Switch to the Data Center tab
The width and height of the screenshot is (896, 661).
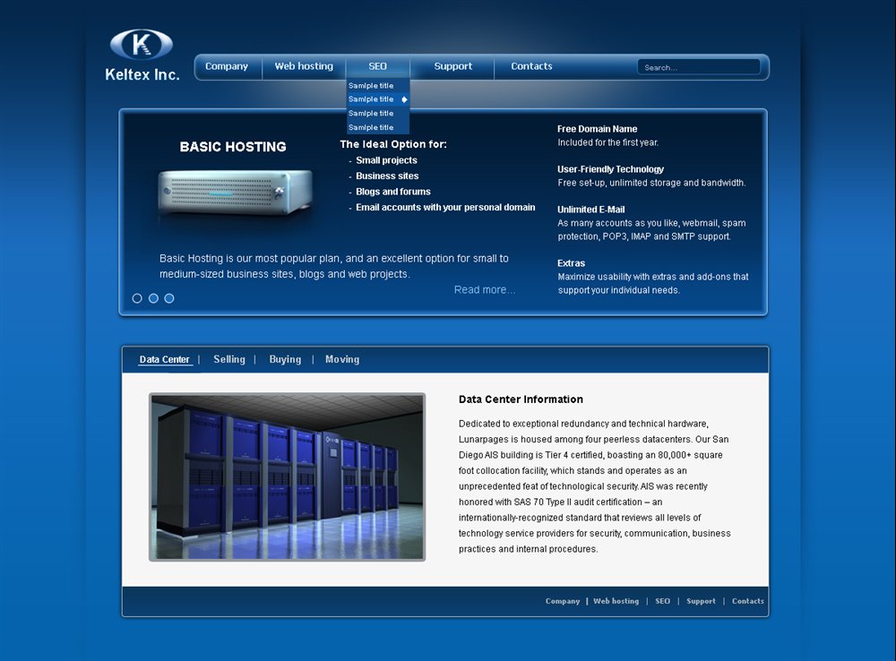[x=165, y=359]
